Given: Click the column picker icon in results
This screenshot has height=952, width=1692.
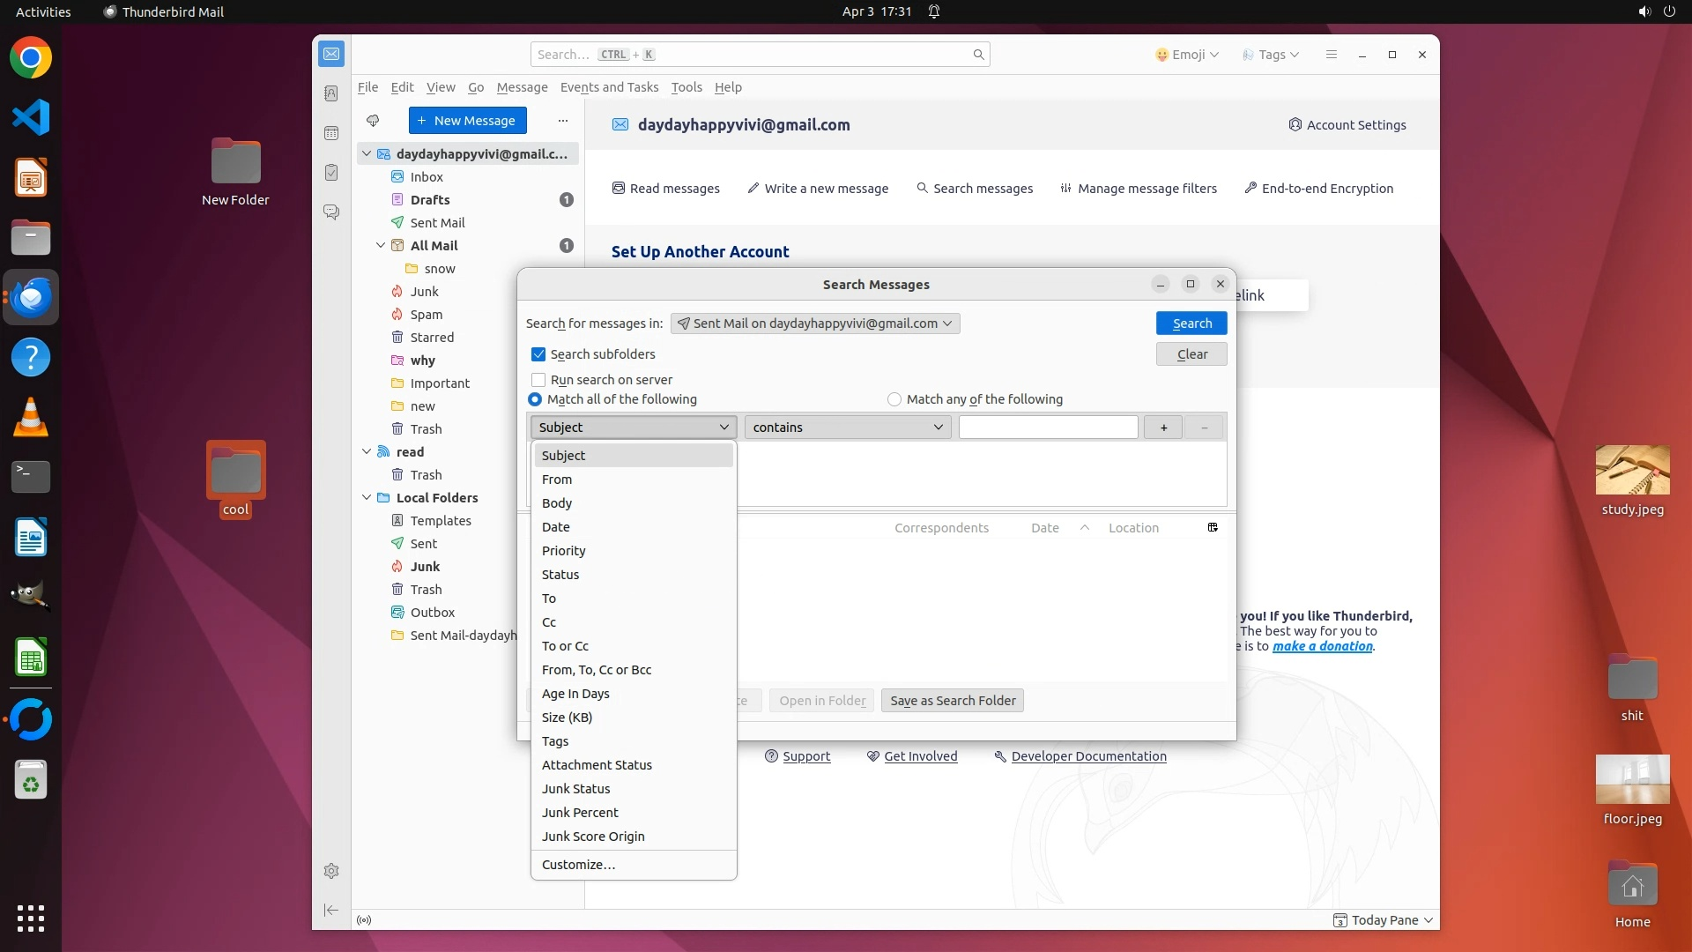Looking at the screenshot, I should (1213, 527).
